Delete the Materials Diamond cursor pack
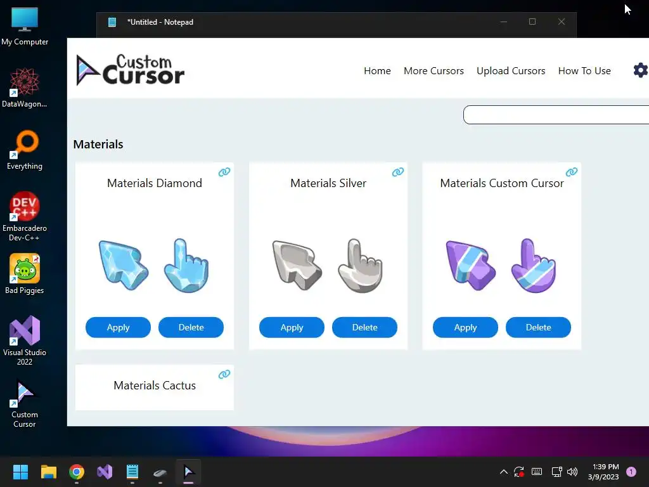Screen dimensions: 649x487 191,327
